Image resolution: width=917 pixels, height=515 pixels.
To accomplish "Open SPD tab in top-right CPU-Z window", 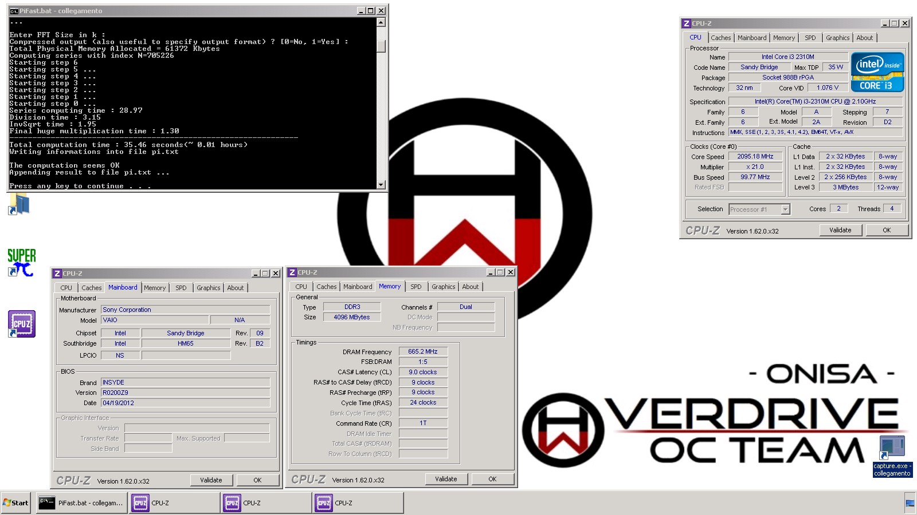I will pyautogui.click(x=810, y=38).
